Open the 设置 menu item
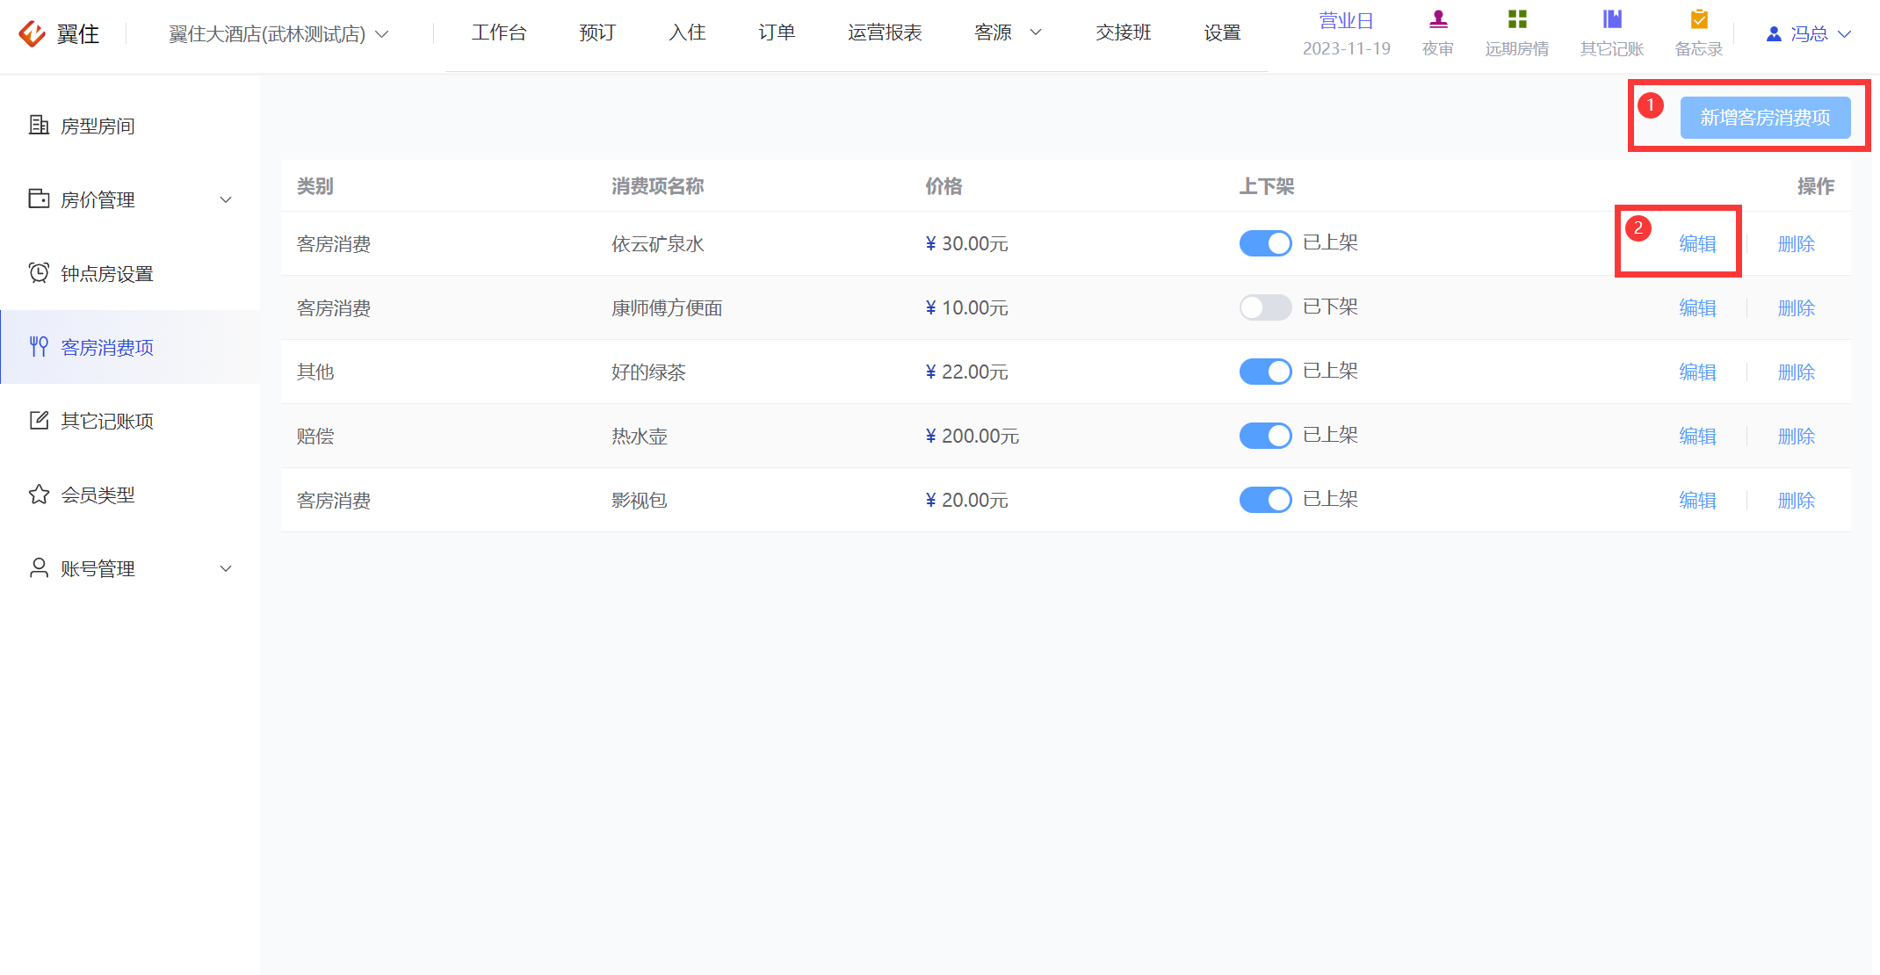Viewport: 1880px width, 975px height. click(x=1222, y=32)
